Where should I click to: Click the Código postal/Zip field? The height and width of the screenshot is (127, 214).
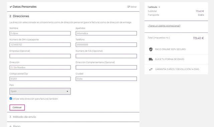tap(40, 79)
